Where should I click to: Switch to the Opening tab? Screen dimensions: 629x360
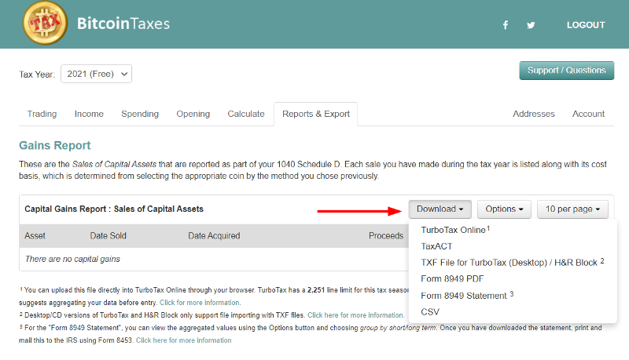point(193,114)
